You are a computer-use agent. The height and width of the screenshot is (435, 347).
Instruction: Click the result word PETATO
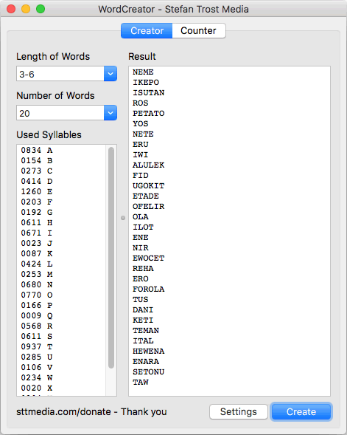[149, 114]
